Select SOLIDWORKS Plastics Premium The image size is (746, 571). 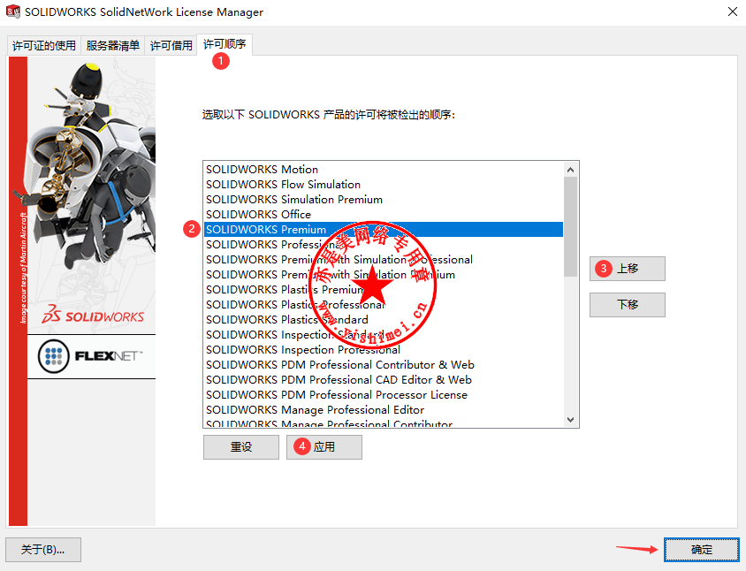384,289
